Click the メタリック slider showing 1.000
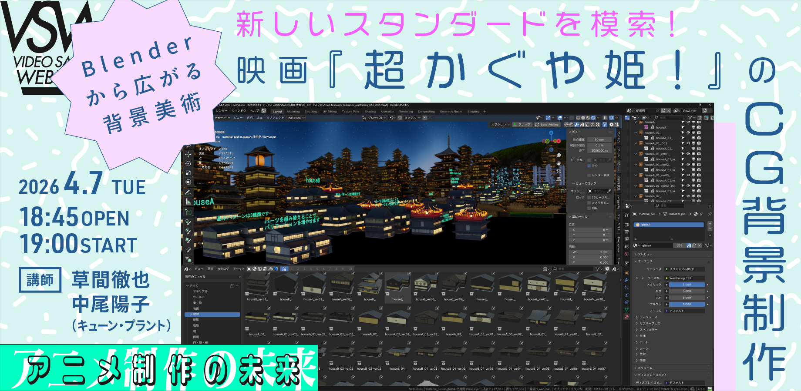Viewport: 801px width, 391px height. [687, 285]
